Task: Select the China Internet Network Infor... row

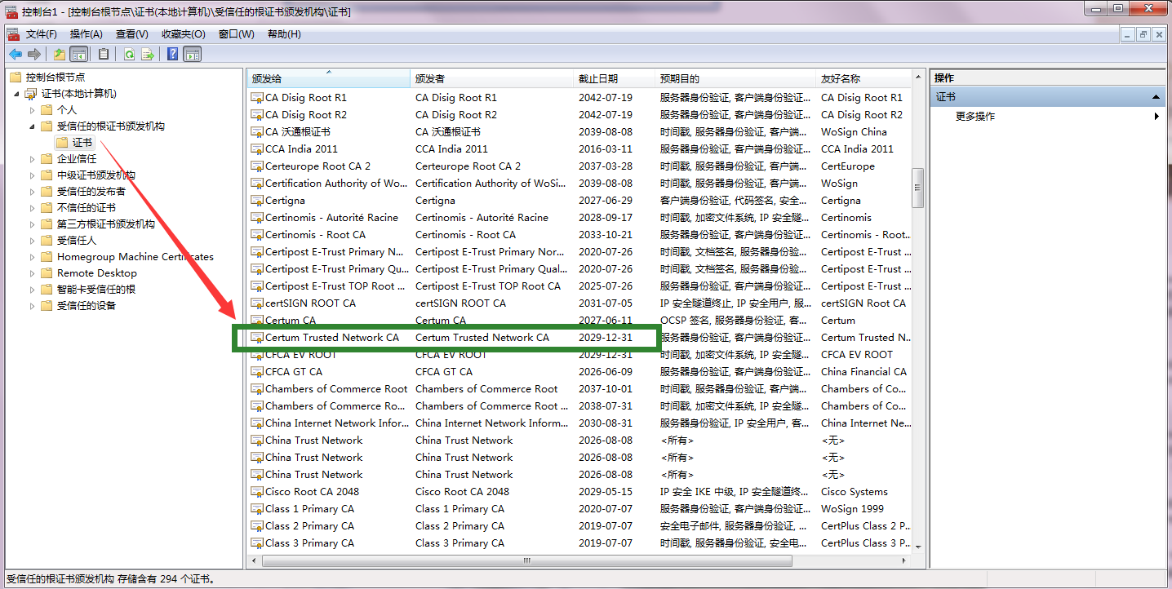Action: click(x=579, y=423)
